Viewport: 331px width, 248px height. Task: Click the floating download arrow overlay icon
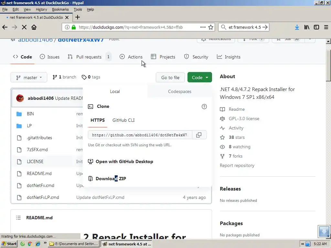click(x=324, y=231)
